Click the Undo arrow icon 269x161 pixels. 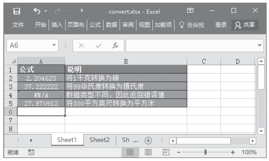[x=37, y=12]
